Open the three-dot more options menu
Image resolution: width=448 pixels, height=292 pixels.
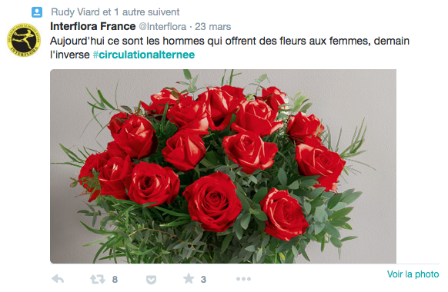coord(243,279)
